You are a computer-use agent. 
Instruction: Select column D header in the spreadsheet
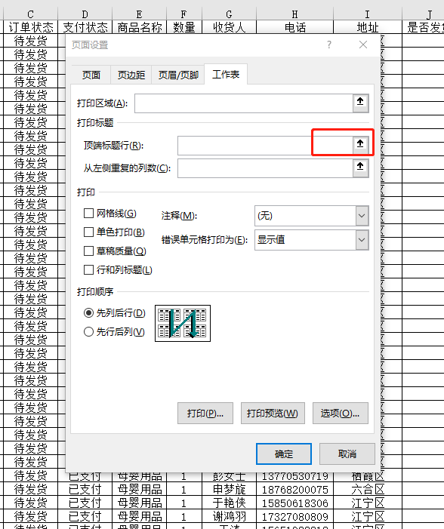tap(85, 14)
